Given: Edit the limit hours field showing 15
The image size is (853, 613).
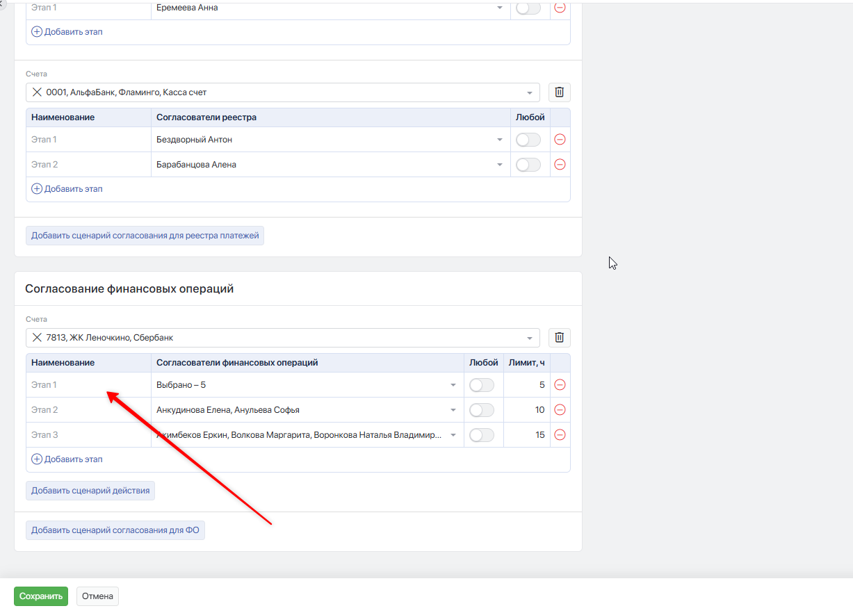Looking at the screenshot, I should point(526,435).
